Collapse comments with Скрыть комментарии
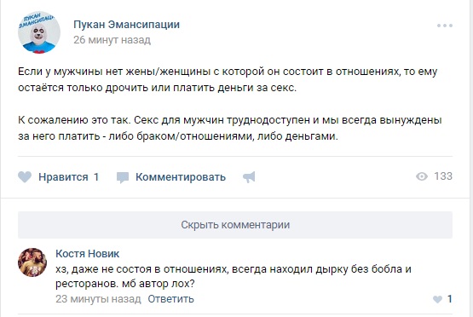This screenshot has width=473, height=317. (x=235, y=225)
